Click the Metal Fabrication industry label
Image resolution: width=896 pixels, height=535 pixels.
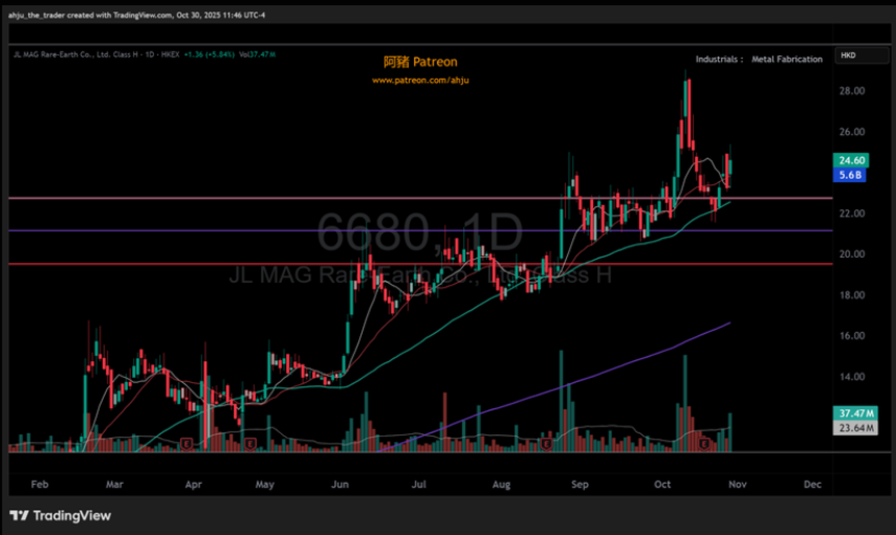coord(787,59)
